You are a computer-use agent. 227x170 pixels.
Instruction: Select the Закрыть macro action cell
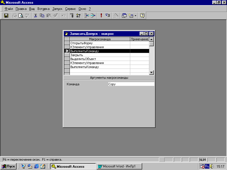click(100, 55)
